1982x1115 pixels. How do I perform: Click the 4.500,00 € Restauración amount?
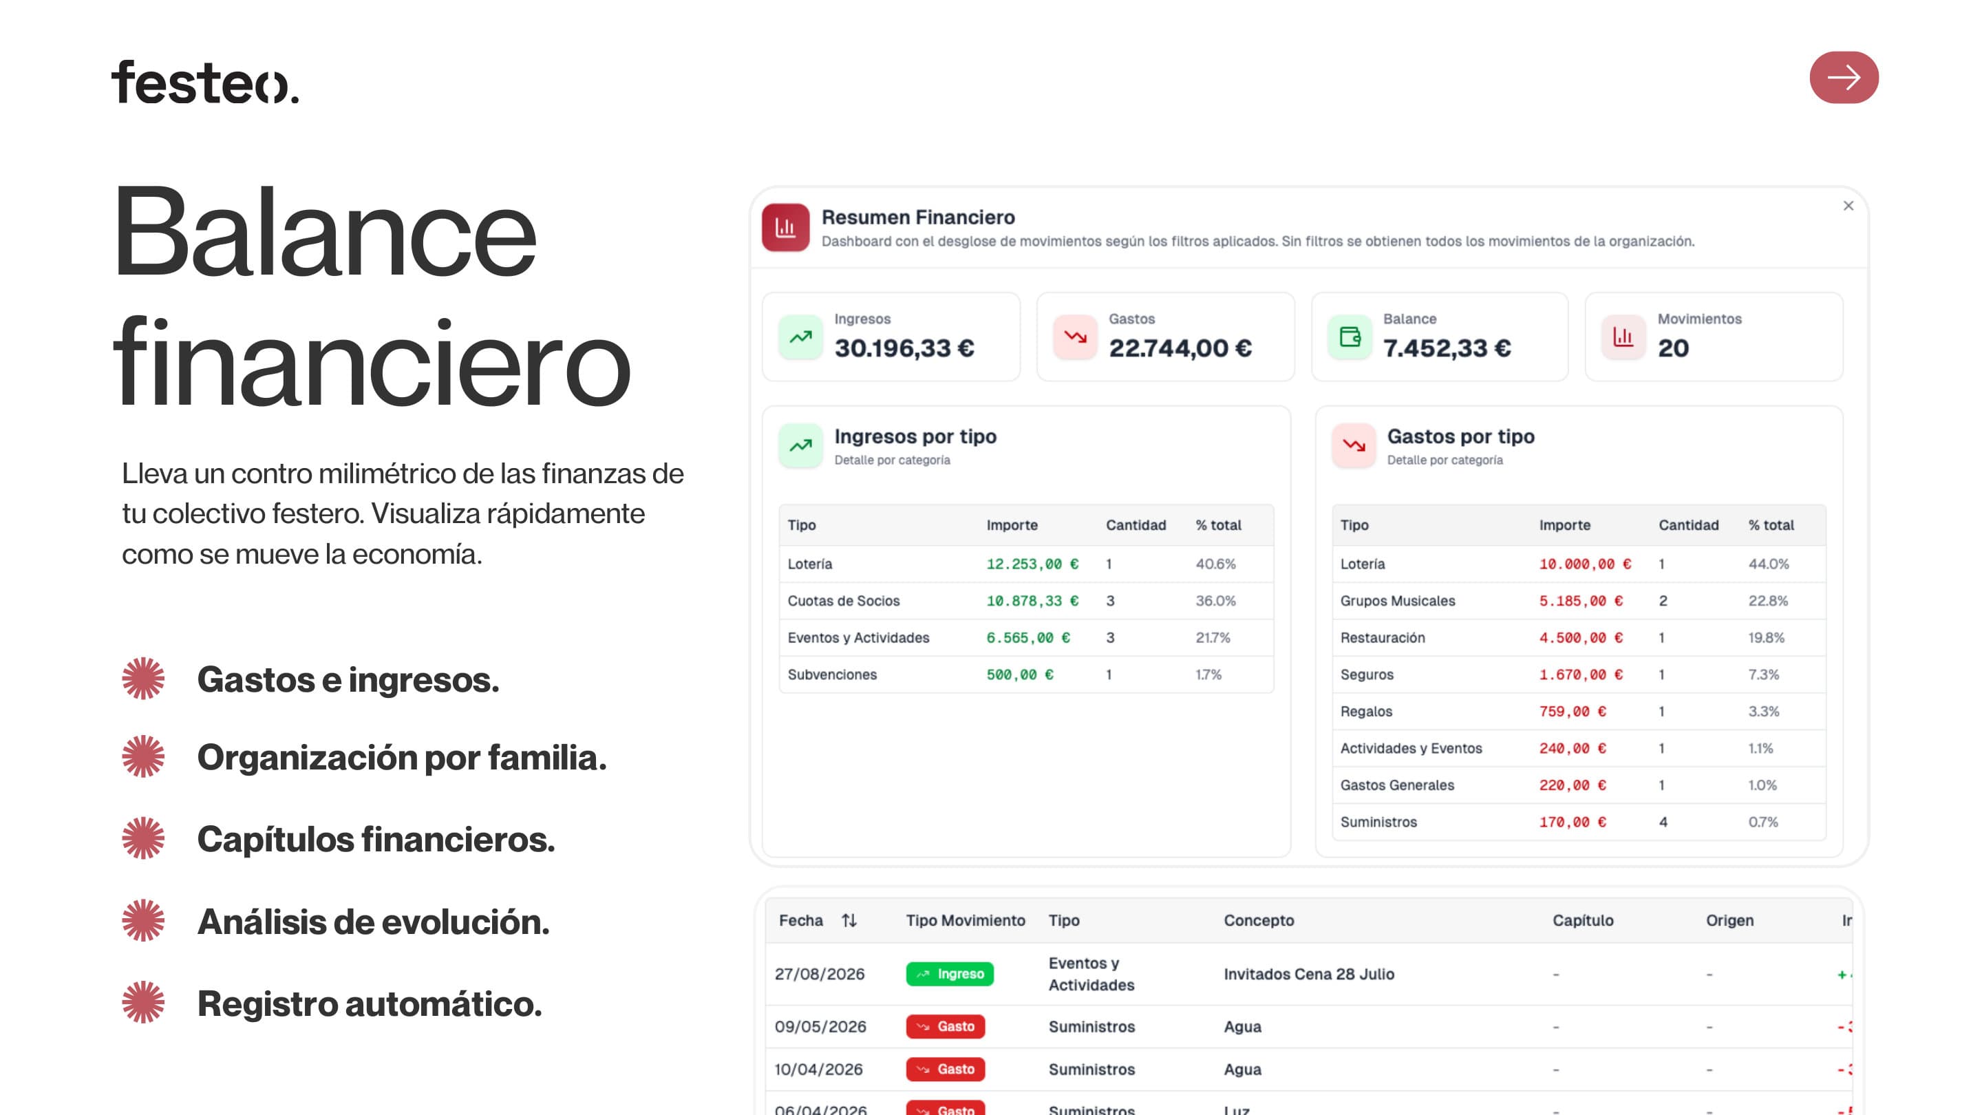(x=1580, y=638)
